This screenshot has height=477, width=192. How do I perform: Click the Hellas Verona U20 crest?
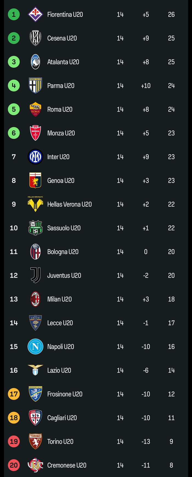[35, 204]
